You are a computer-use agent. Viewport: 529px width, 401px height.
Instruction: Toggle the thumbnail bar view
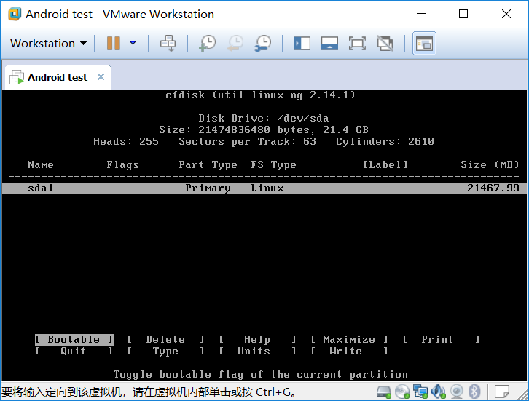click(x=329, y=44)
